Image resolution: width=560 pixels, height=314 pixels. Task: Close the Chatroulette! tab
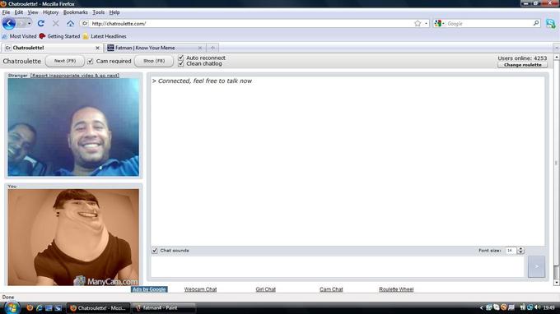tap(97, 48)
